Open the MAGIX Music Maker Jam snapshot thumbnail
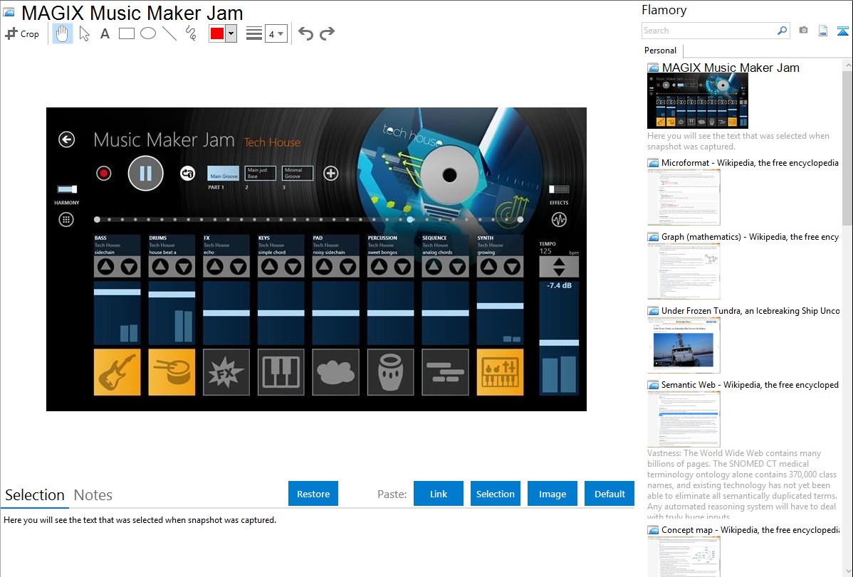Image resolution: width=853 pixels, height=577 pixels. tap(697, 101)
